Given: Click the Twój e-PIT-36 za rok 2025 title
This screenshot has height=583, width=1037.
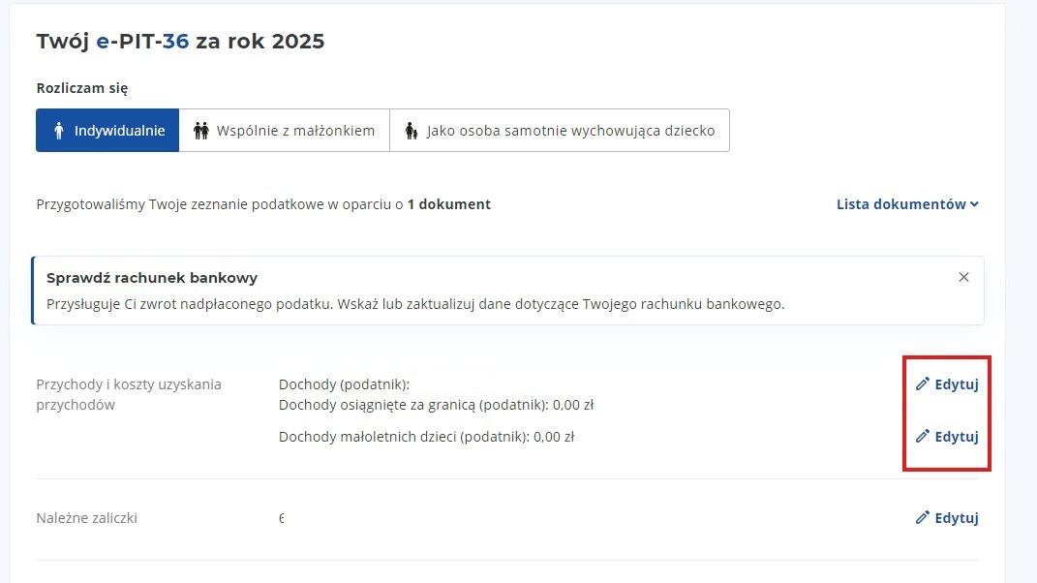Looking at the screenshot, I should pyautogui.click(x=180, y=42).
